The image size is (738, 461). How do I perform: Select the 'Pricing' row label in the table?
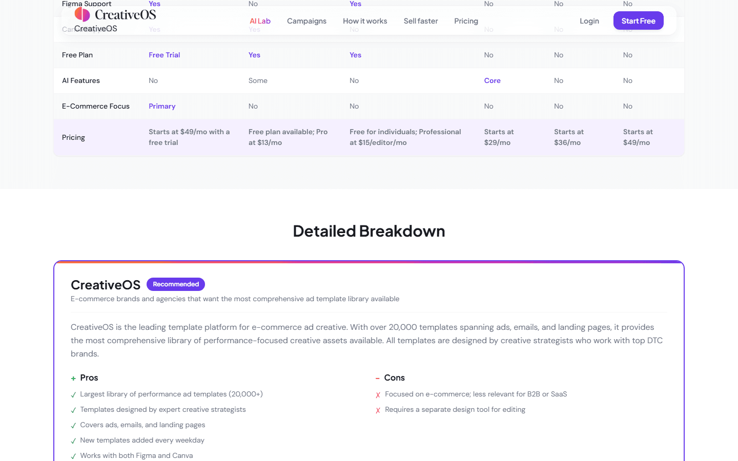tap(73, 137)
